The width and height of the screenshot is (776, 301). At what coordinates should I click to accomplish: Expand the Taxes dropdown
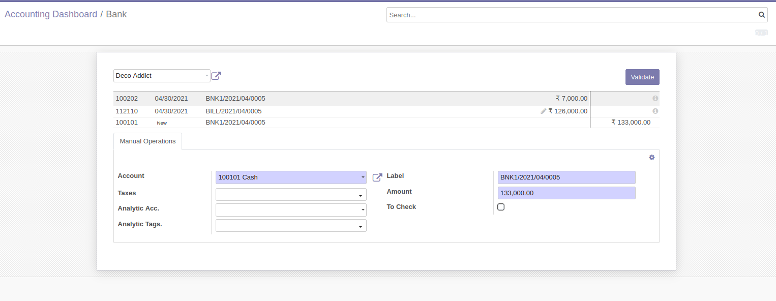click(360, 195)
